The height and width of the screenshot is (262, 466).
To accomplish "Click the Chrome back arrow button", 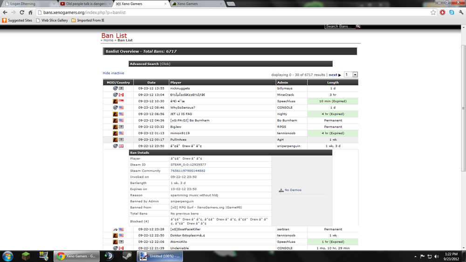I will click(5, 13).
